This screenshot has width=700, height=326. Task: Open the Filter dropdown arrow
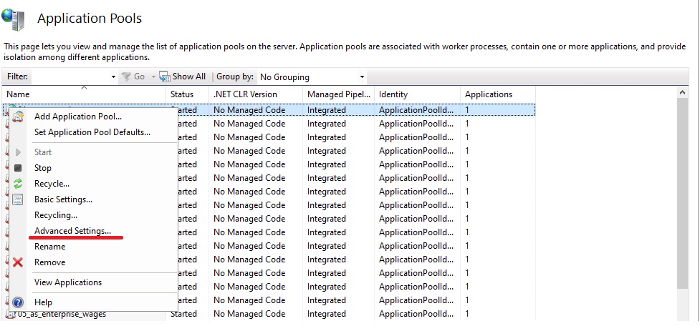click(113, 76)
